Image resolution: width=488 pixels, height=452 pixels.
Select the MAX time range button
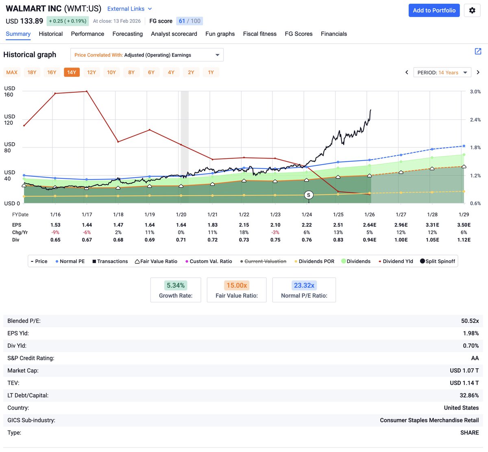[x=11, y=72]
